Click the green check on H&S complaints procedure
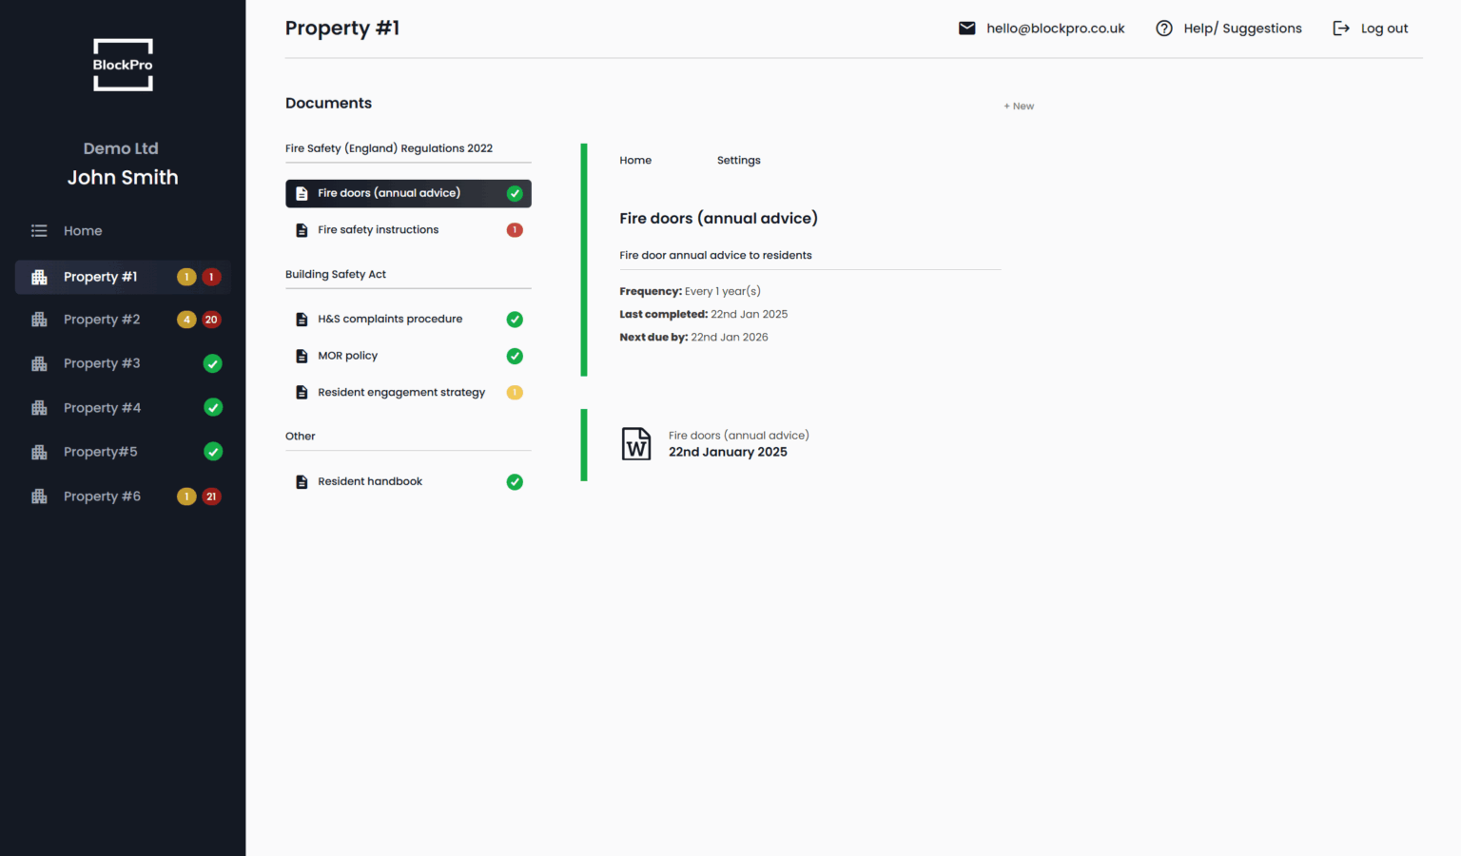 (x=515, y=319)
